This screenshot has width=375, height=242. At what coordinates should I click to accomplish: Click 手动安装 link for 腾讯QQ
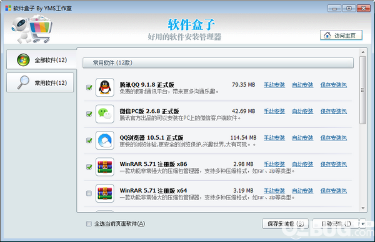[x=274, y=85]
